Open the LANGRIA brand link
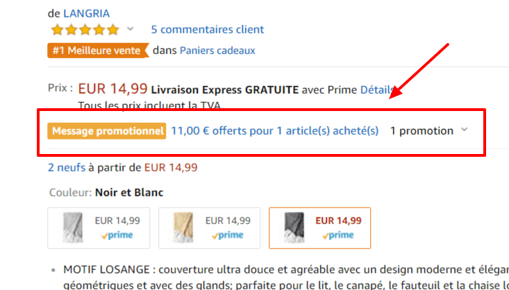 tap(86, 13)
